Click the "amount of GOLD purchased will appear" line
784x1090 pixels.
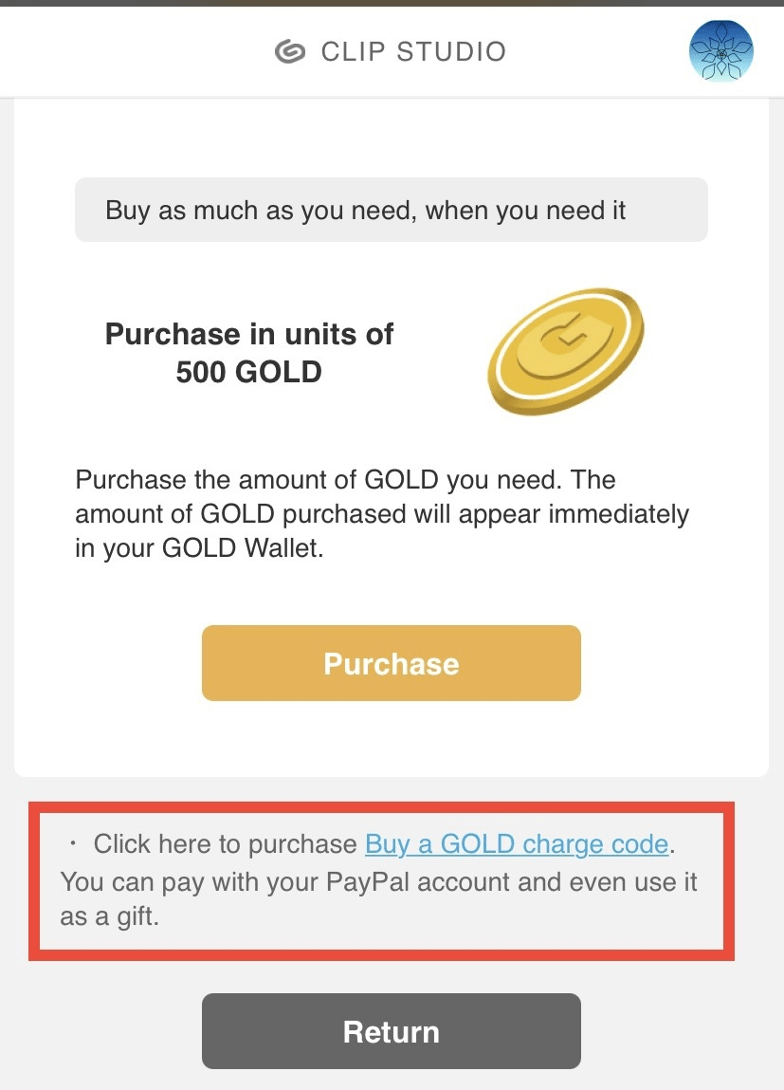point(381,514)
